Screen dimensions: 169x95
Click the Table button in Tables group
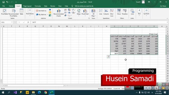pos(21,12)
